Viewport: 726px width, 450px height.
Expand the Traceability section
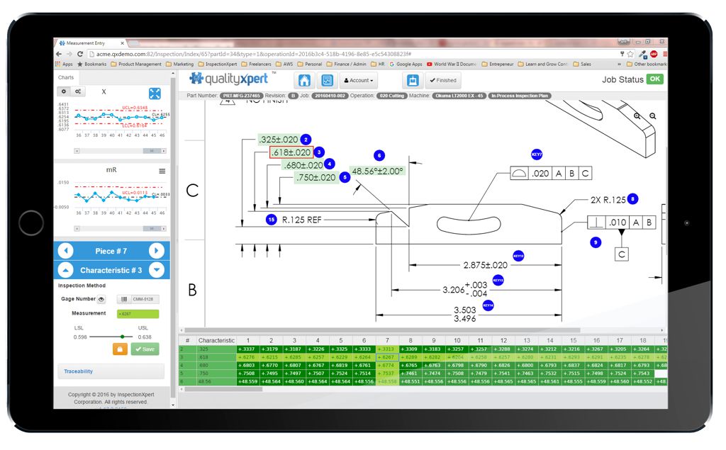(x=111, y=371)
